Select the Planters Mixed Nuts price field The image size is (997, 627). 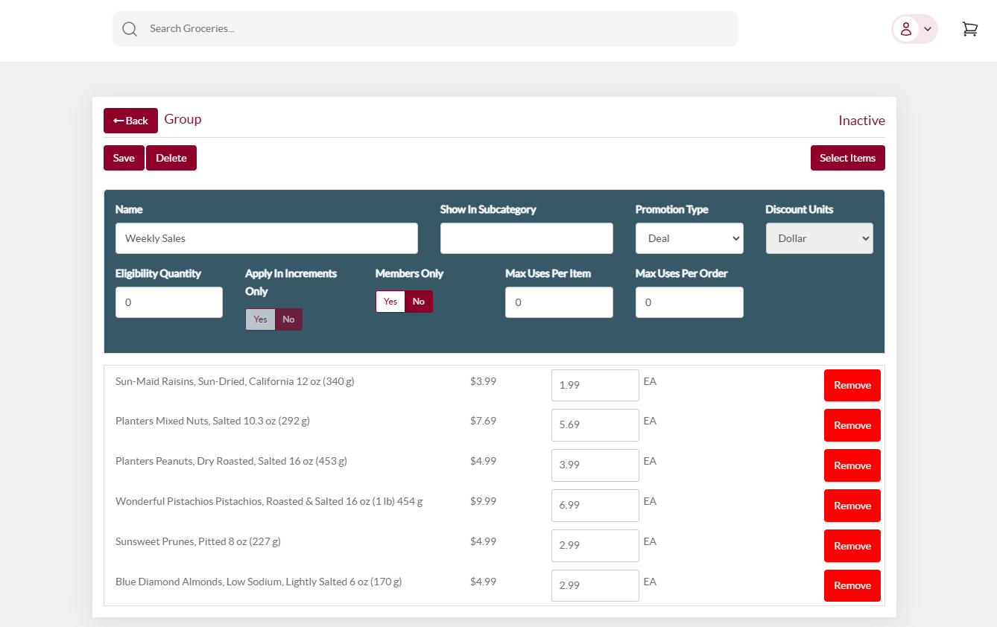[595, 425]
